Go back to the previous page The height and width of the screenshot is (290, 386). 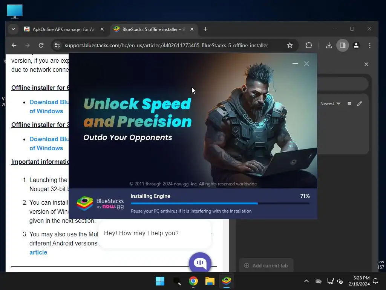click(14, 45)
